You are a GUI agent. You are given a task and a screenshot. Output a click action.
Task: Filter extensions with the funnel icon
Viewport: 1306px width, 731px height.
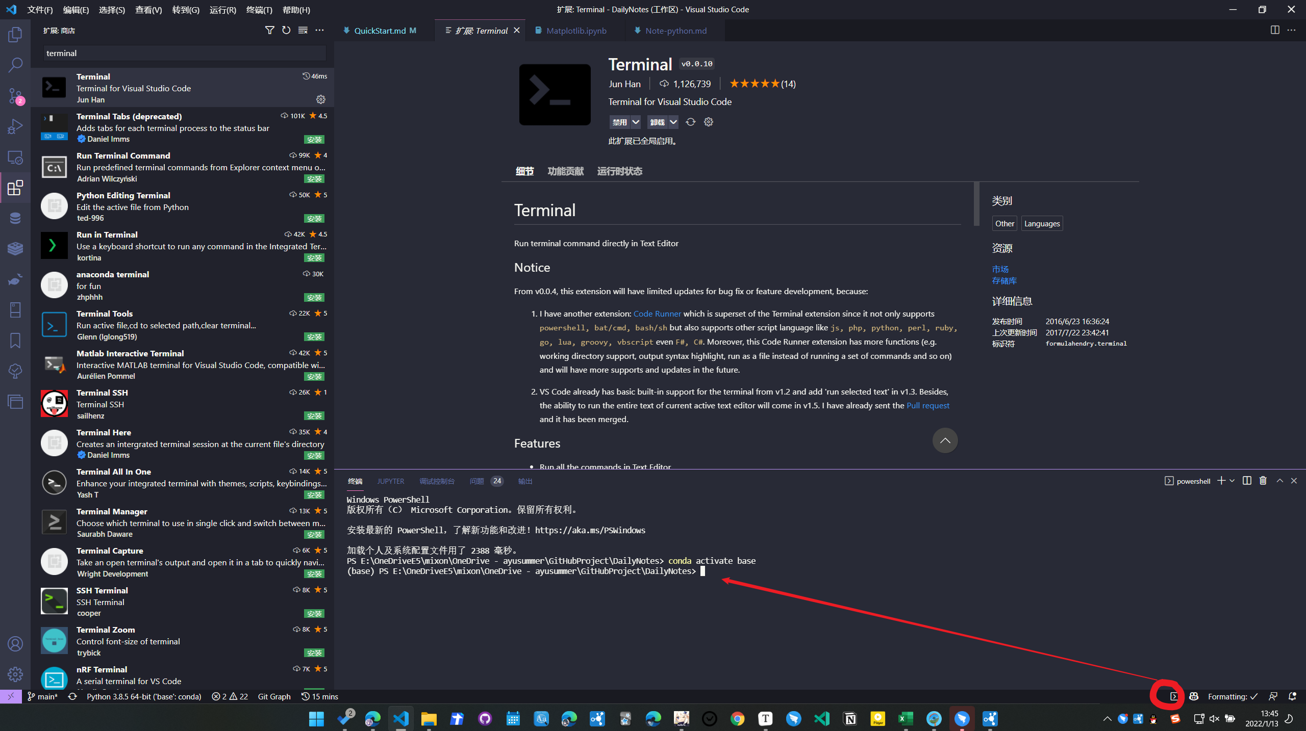click(x=269, y=31)
